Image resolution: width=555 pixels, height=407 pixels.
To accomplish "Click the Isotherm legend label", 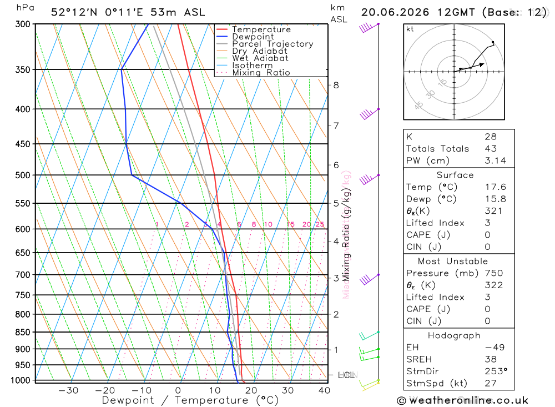I will 253,66.
